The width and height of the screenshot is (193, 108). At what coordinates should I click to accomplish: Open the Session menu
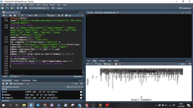click(x=32, y=5)
